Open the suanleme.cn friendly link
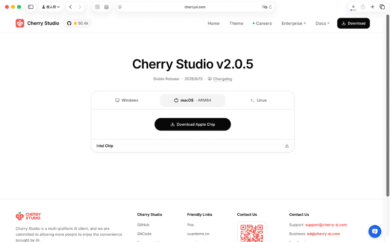Viewport: 390px width, 242px height. click(x=198, y=234)
